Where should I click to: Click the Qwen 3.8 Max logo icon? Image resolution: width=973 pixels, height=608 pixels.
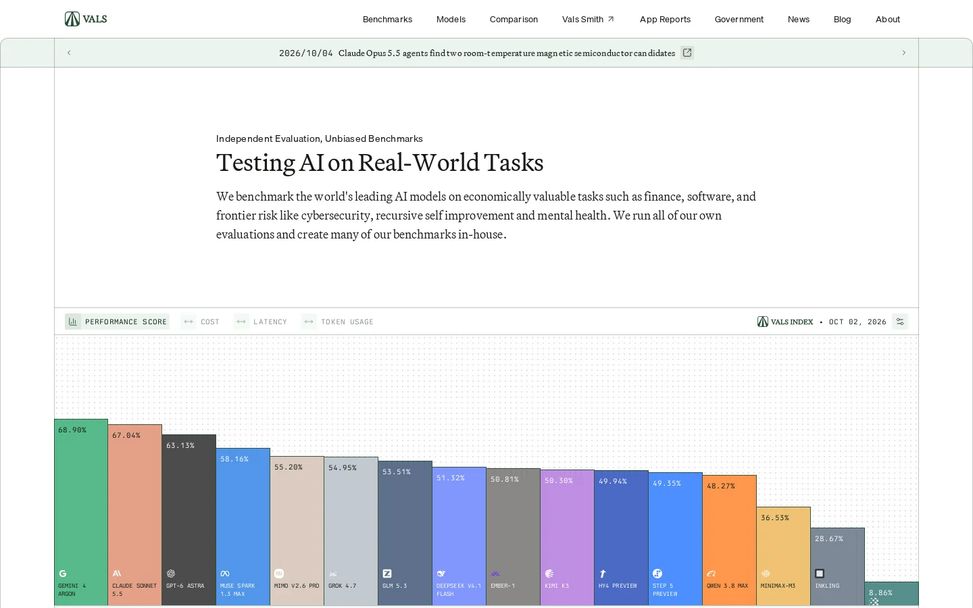[x=712, y=574]
